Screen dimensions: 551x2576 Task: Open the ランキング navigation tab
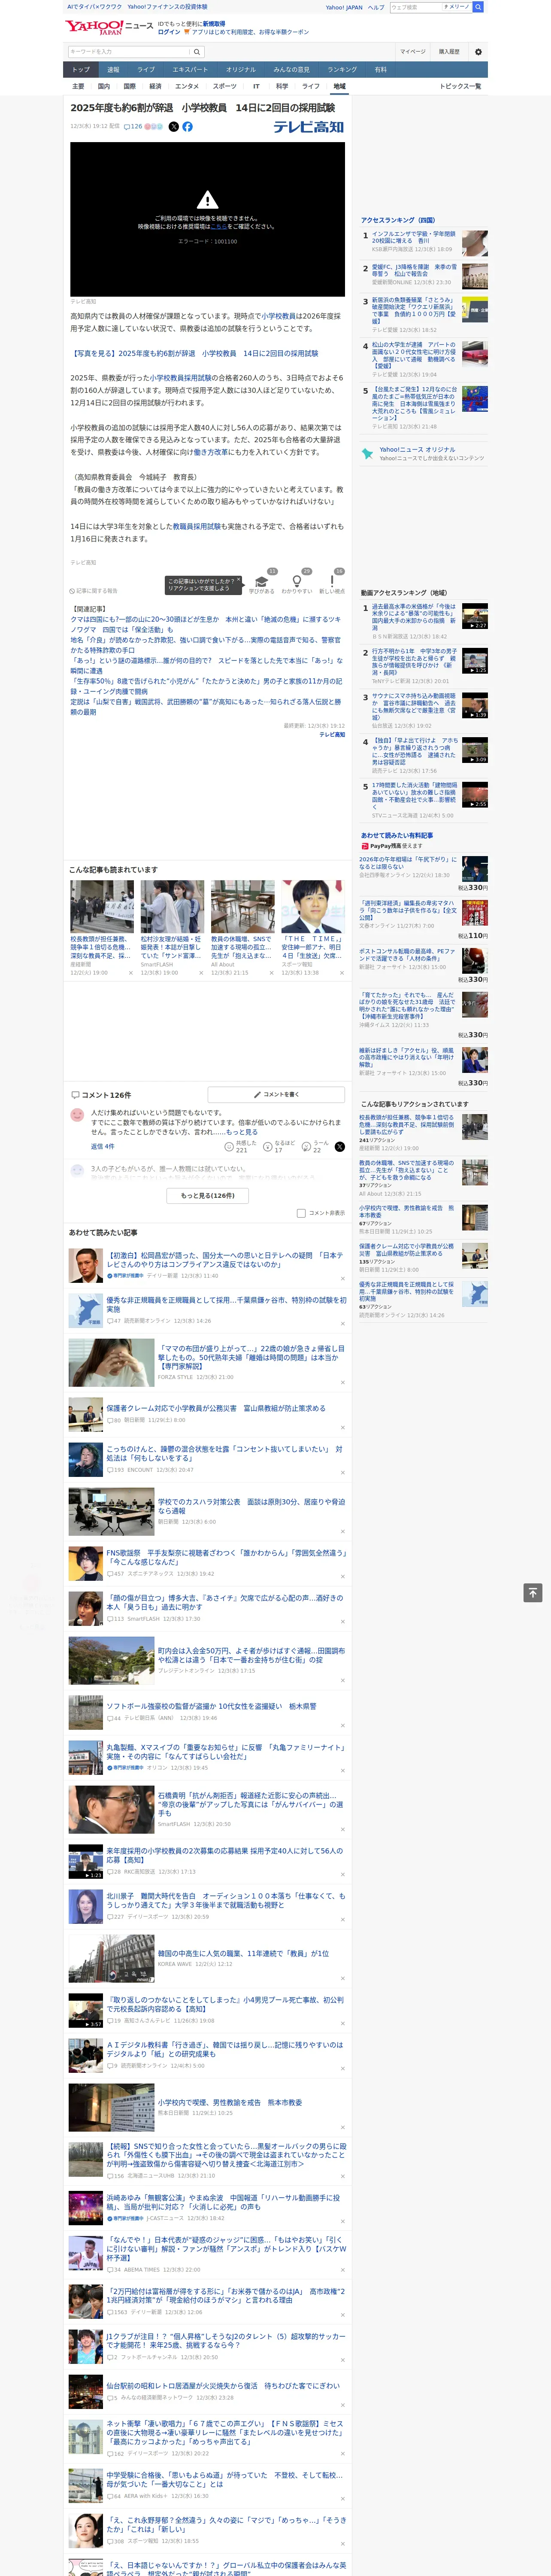click(342, 70)
